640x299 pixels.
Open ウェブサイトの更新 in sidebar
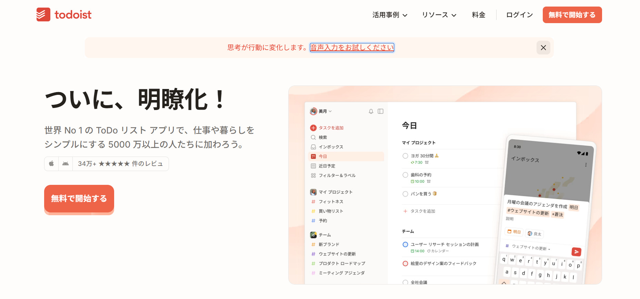coord(337,254)
